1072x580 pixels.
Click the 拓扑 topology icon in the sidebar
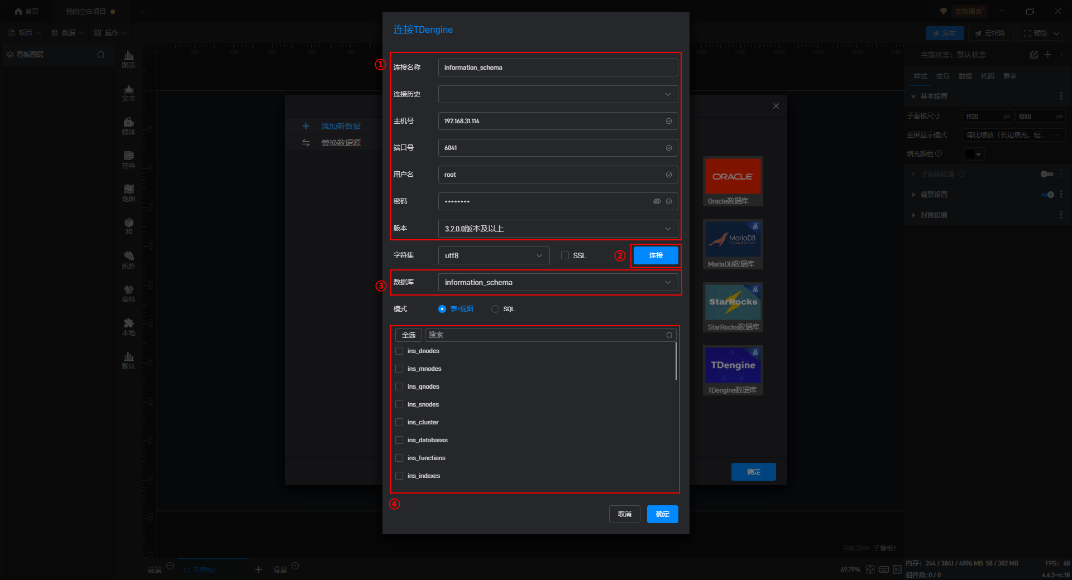(128, 260)
